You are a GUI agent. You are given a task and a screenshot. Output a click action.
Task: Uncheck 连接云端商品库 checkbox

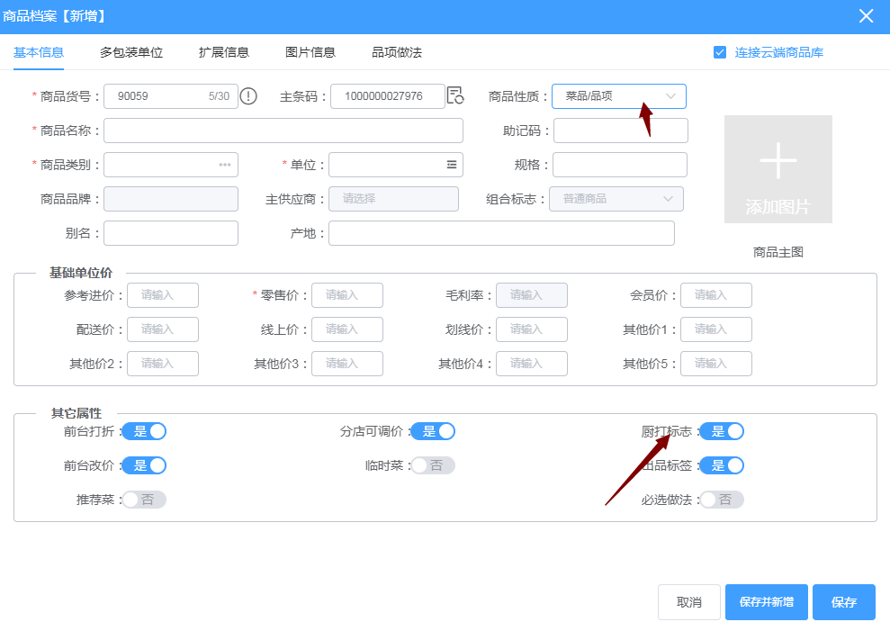[720, 52]
